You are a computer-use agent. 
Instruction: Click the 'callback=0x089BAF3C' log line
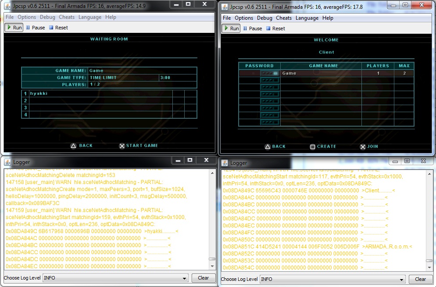[x=32, y=203]
